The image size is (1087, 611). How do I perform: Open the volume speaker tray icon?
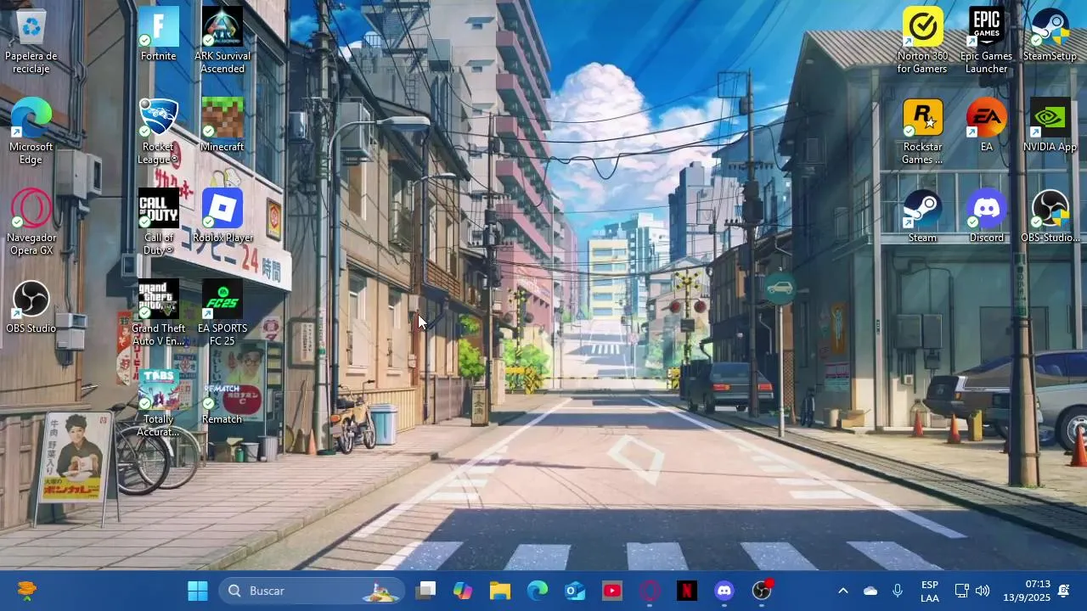click(x=983, y=591)
